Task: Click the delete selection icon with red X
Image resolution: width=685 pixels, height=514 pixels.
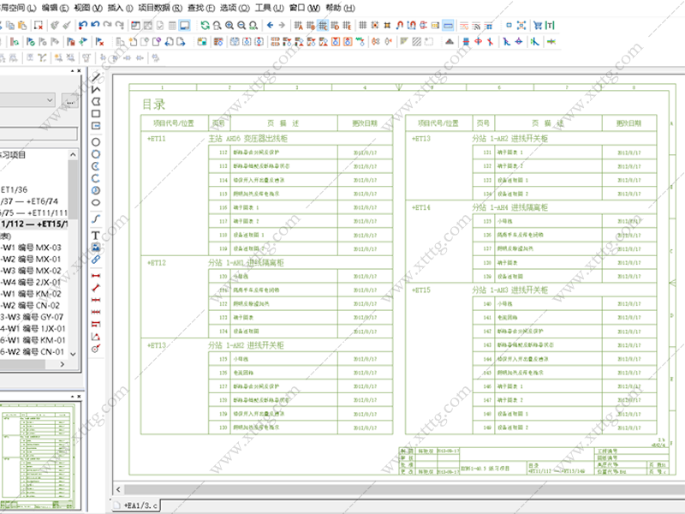Action: coord(39,26)
